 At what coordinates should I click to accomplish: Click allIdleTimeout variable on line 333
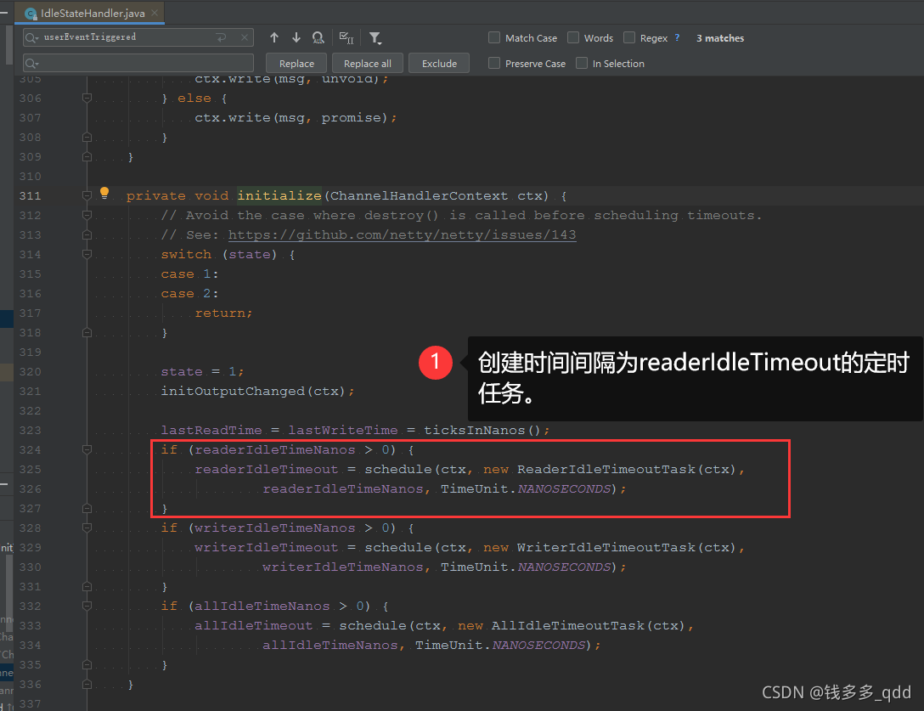coord(253,625)
